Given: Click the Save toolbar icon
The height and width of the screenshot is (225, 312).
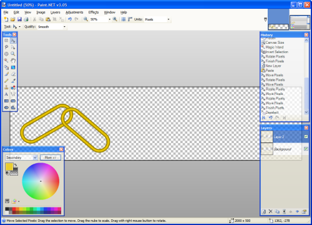Looking at the screenshot, I should [x=19, y=19].
